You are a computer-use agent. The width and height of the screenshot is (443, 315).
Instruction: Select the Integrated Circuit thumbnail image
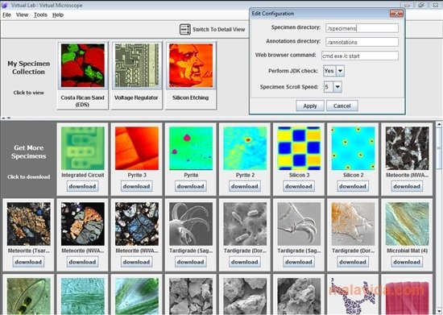pyautogui.click(x=82, y=148)
